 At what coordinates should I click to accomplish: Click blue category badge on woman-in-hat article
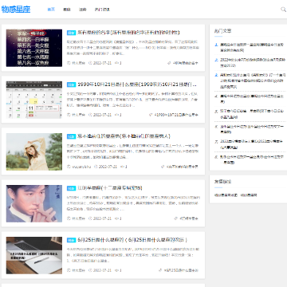tap(71, 136)
